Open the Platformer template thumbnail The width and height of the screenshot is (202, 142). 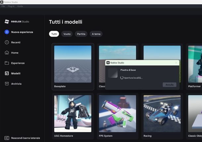point(195,64)
